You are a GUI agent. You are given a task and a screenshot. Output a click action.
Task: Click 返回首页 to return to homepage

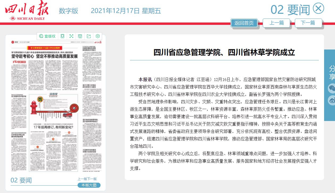pyautogui.click(x=244, y=23)
